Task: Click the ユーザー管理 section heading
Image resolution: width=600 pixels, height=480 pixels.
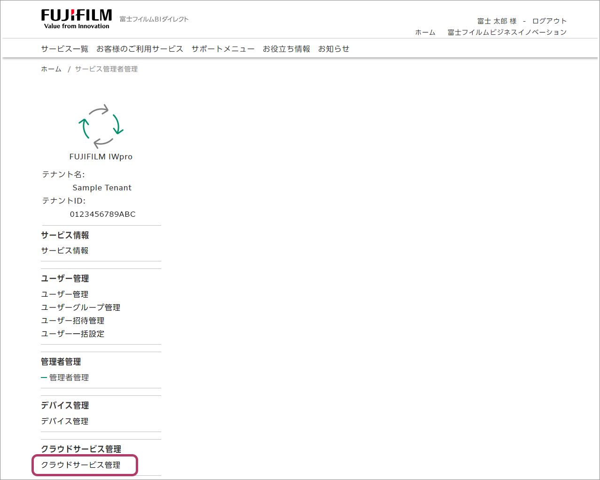Action: (x=65, y=278)
